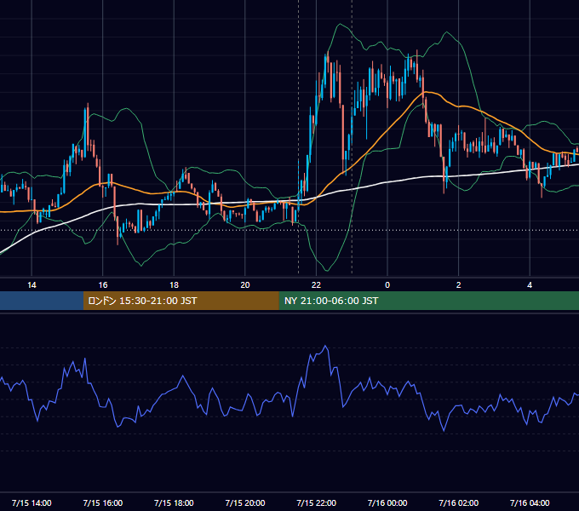Click the 7/15 18:00 timestamp label
Screen dimensions: 579x511
pos(174,502)
